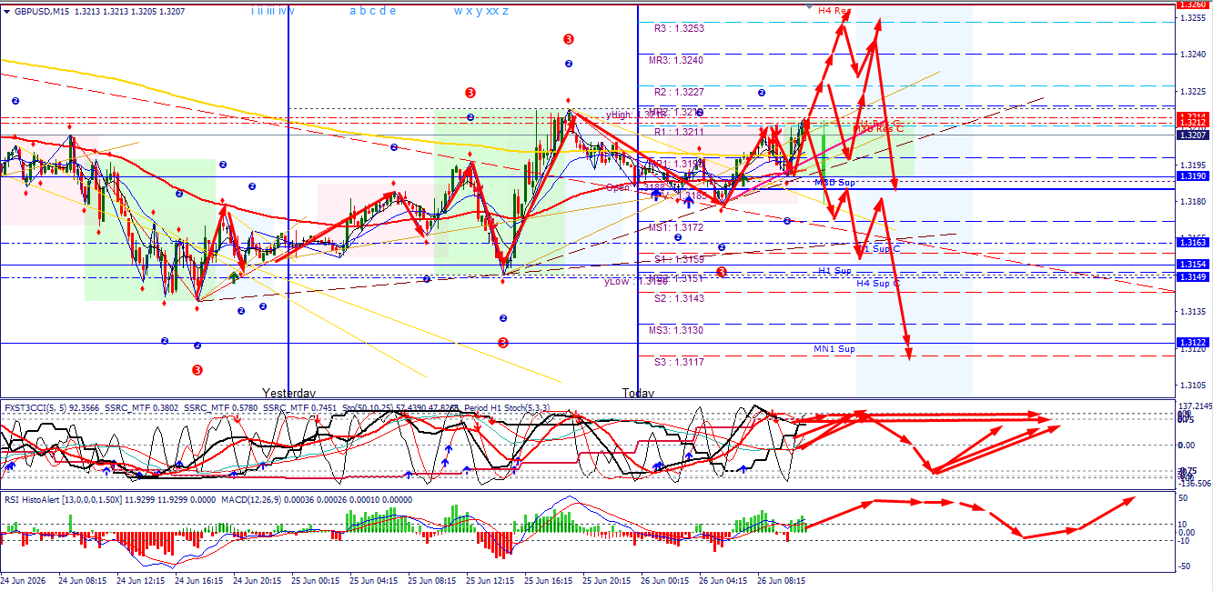Screen dimensions: 1213x591
Task: Click the 'R2 : 1.3227' pivot label
Action: (679, 92)
